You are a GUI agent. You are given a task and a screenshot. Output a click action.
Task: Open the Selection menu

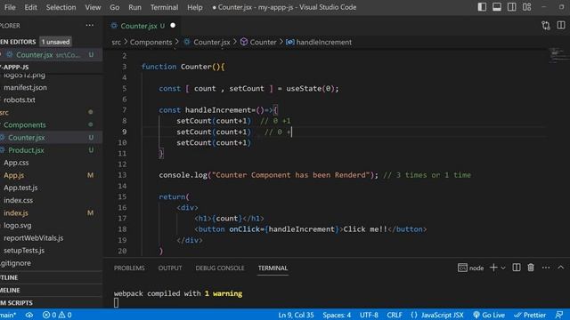[61, 7]
